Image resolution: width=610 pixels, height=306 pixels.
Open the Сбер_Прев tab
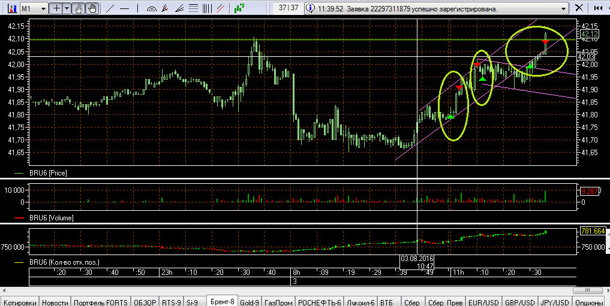(x=445, y=302)
